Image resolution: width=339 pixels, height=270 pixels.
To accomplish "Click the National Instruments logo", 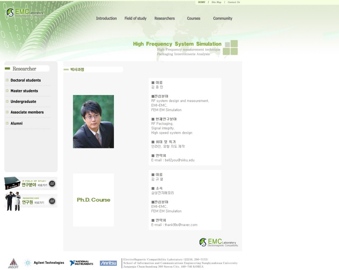I will point(81,263).
